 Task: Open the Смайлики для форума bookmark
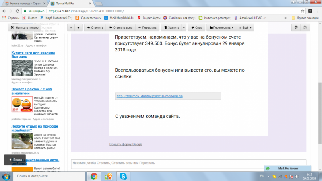179,18
